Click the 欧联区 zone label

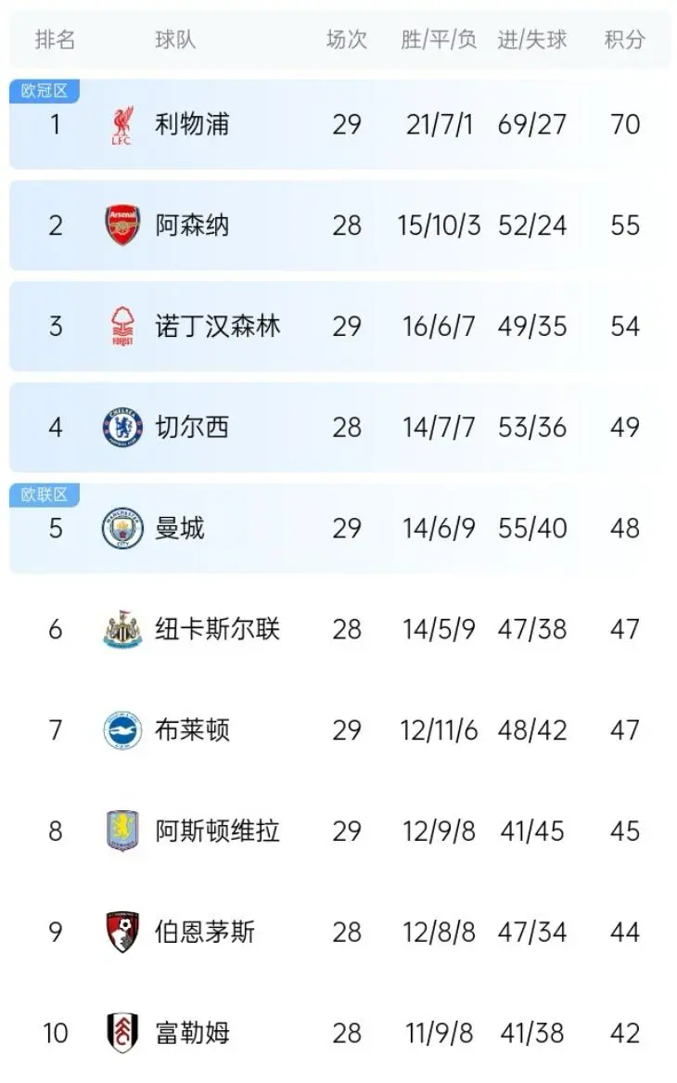coord(45,495)
